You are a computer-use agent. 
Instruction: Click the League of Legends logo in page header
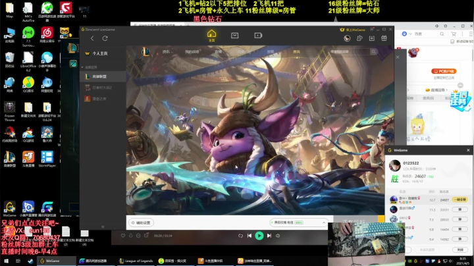[x=145, y=52]
